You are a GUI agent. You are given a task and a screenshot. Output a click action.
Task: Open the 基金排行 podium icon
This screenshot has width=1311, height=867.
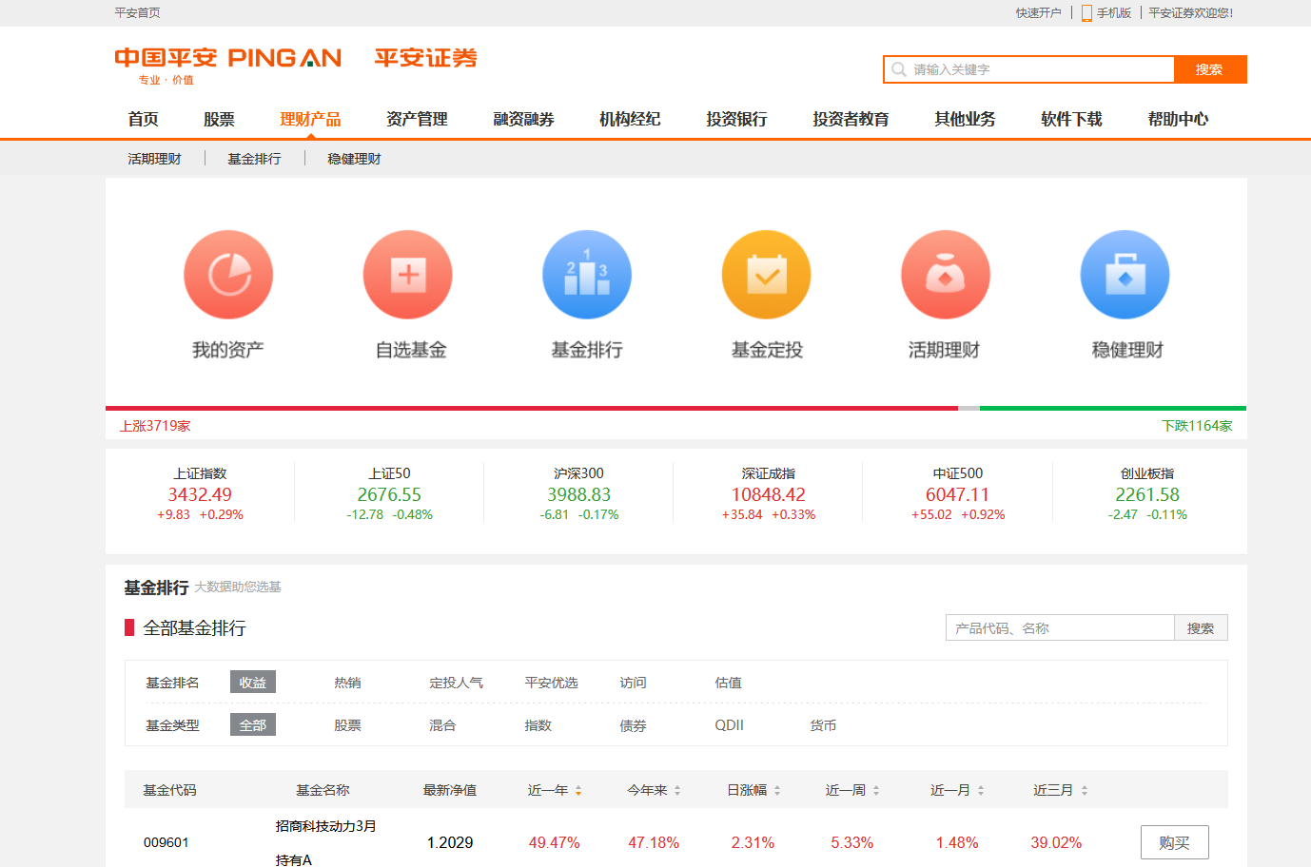pyautogui.click(x=587, y=275)
